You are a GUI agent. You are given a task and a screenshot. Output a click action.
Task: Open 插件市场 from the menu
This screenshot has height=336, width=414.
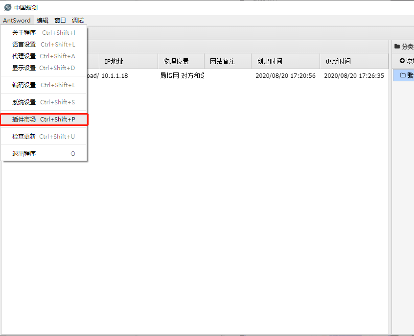(44, 120)
